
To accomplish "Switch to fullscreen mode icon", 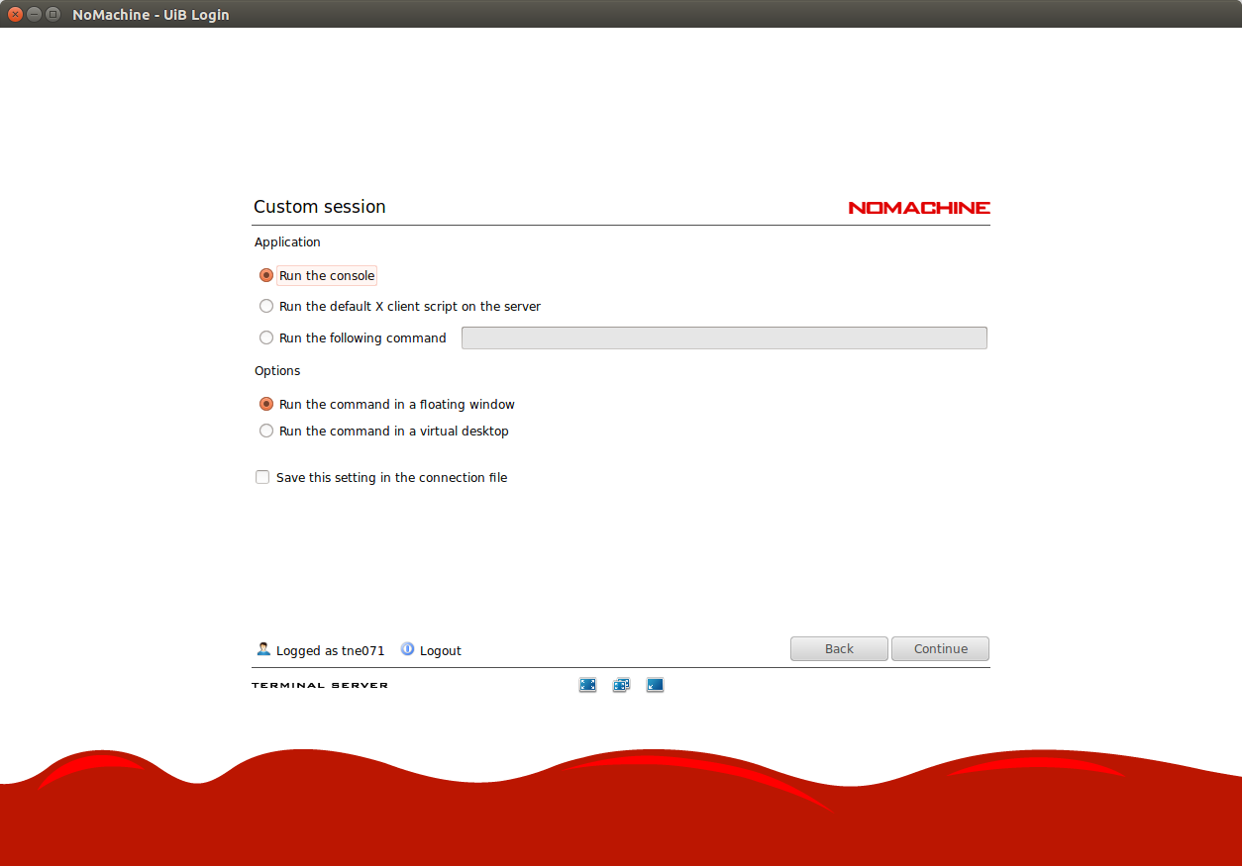I will click(x=587, y=685).
